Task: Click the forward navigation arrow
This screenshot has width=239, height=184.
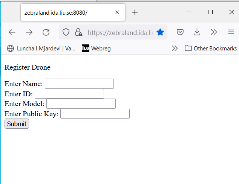Action: (29, 32)
